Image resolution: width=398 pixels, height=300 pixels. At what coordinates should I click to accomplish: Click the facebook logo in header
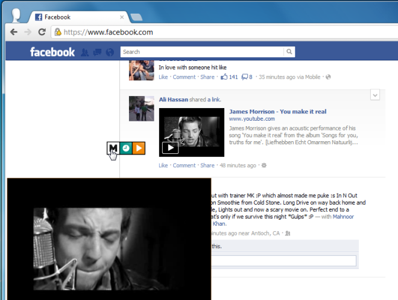(52, 52)
